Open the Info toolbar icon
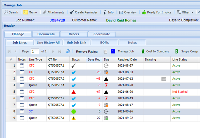Screen dimensions: 200x138 pyautogui.click(x=105, y=12)
